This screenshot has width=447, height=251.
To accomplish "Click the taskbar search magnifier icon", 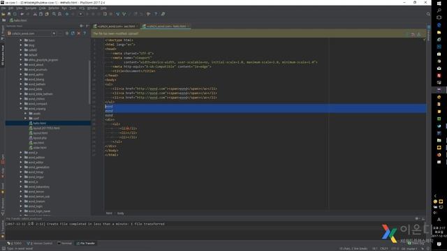I will [x=439, y=10].
